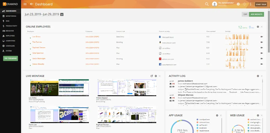Open employee Tim Farrow profile link

click(37, 42)
